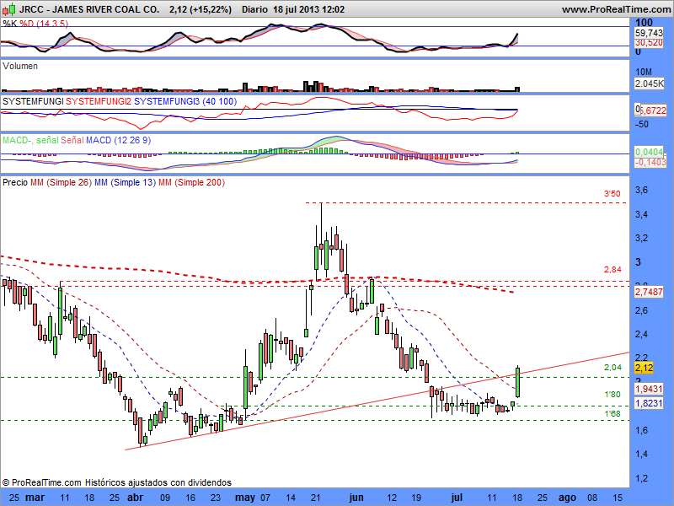Click the SYSTEMFUNGI3 (40 100) indicator label
Viewport: 674px width, 506px height.
point(185,101)
